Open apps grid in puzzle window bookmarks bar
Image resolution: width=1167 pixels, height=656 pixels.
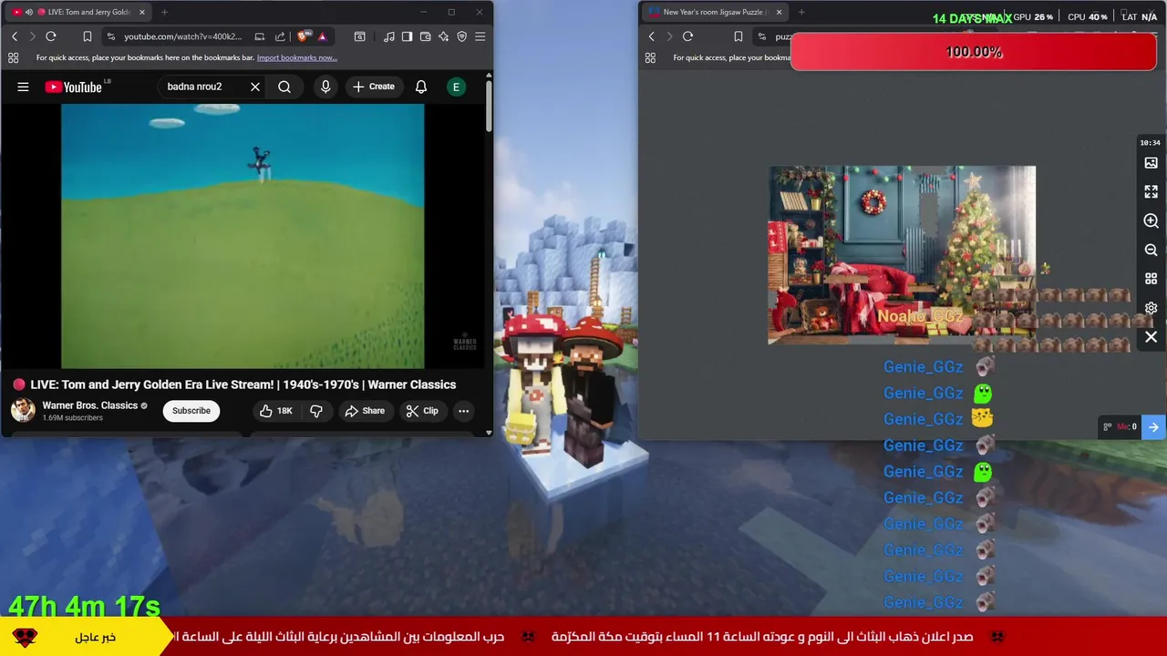[x=650, y=57]
